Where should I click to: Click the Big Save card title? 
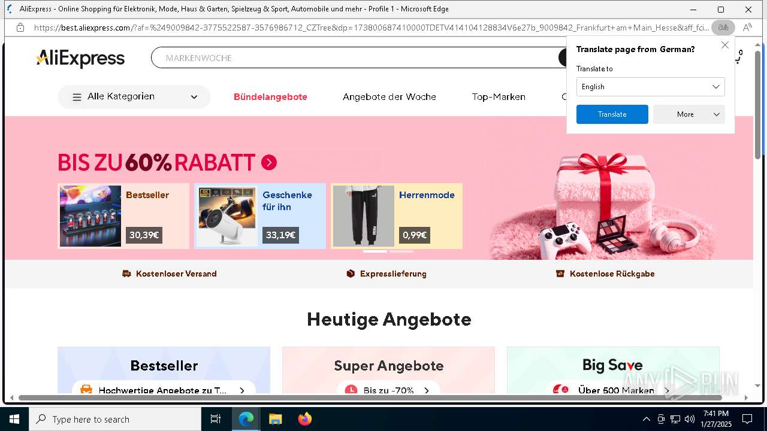pyautogui.click(x=612, y=365)
